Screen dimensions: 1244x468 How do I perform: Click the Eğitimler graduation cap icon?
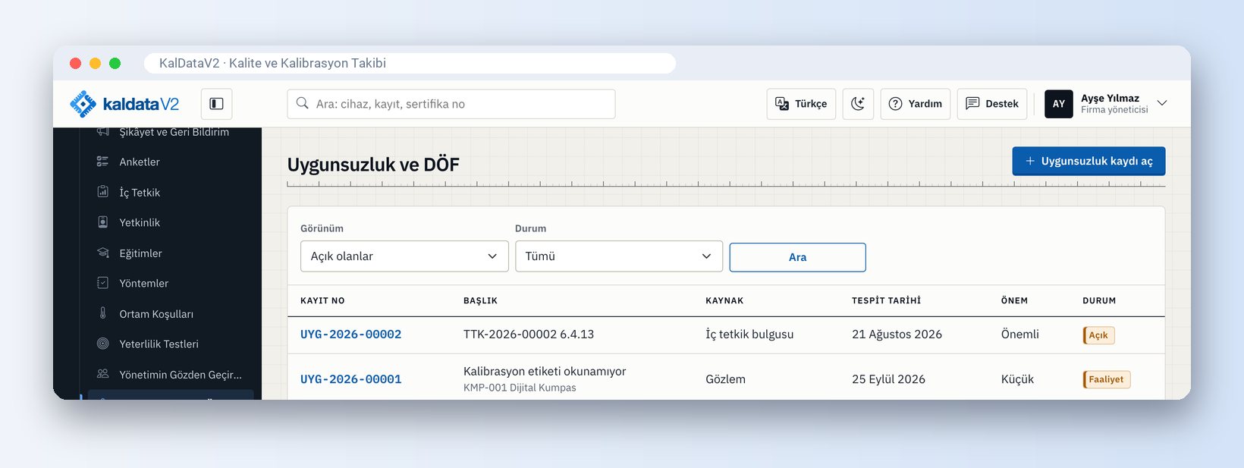point(102,252)
